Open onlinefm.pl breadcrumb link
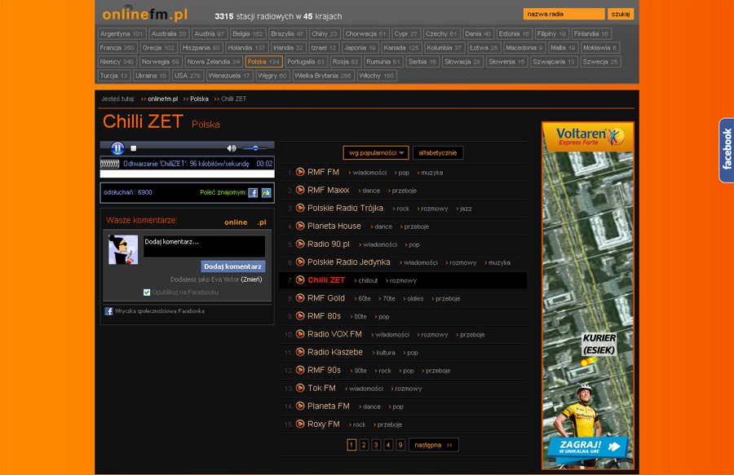The width and height of the screenshot is (734, 475). (162, 99)
